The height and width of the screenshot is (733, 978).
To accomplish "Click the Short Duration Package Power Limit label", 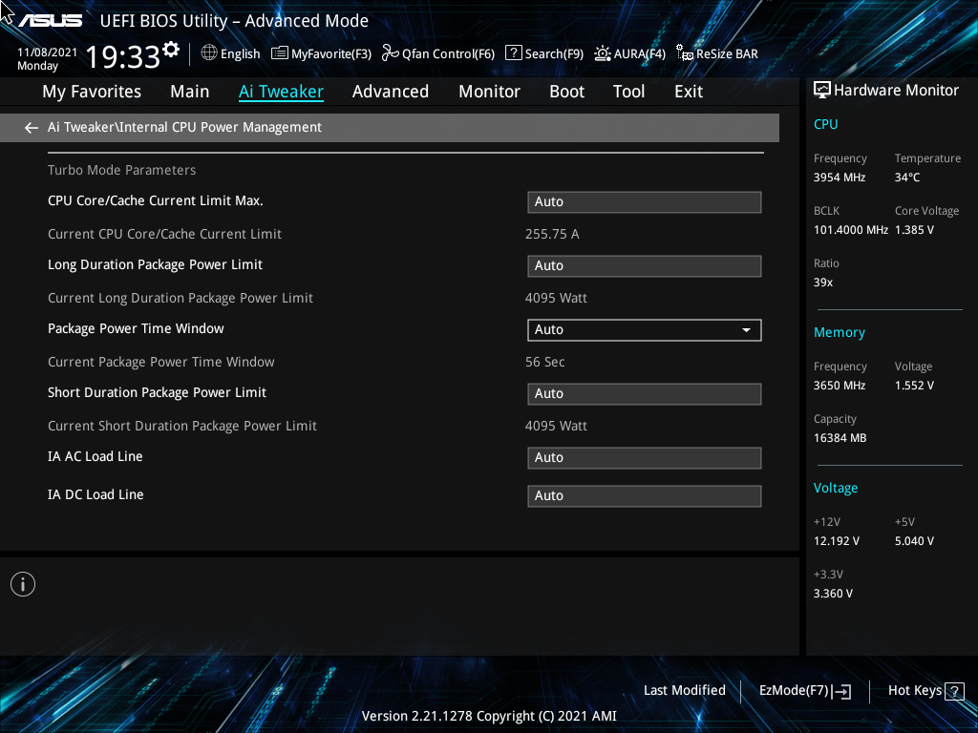I will tap(158, 392).
